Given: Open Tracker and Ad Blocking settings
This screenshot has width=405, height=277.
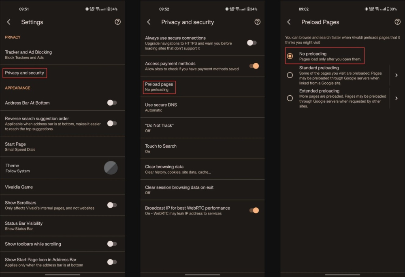Looking at the screenshot, I should [x=28, y=54].
